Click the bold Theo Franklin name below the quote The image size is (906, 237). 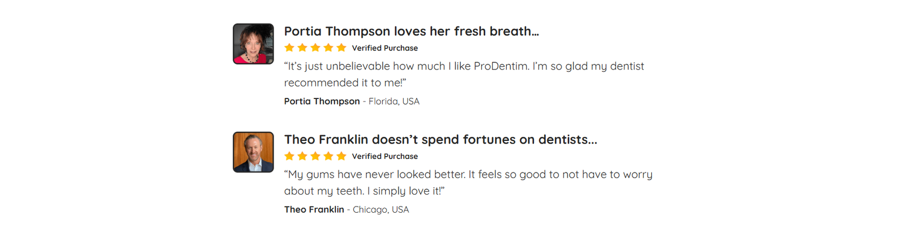click(314, 209)
